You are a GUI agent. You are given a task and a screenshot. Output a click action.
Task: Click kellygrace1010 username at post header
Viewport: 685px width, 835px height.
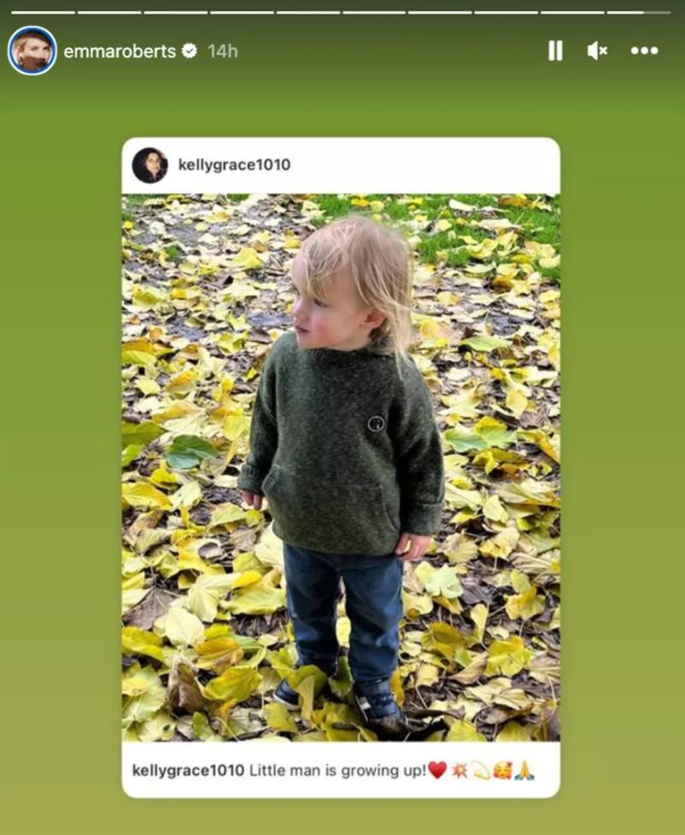click(x=235, y=164)
